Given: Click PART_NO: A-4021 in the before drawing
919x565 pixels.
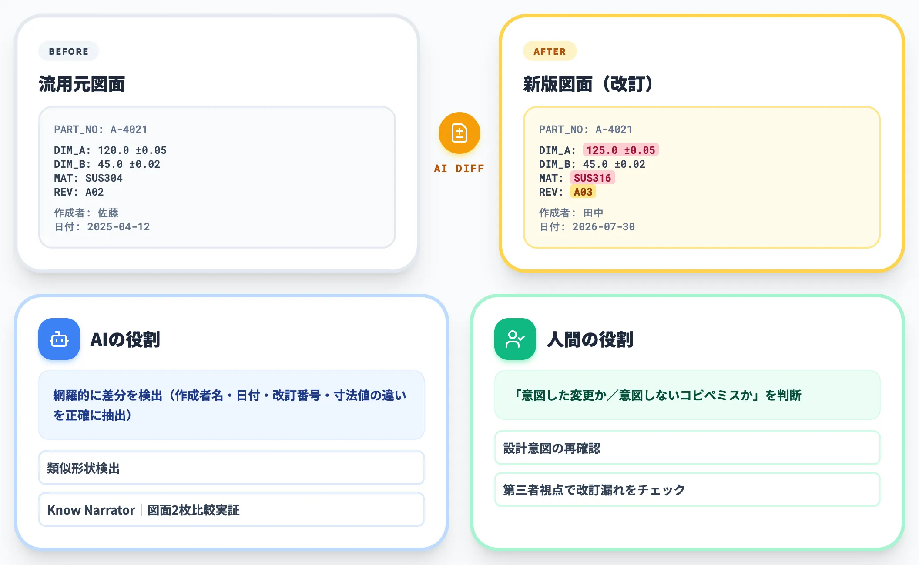Looking at the screenshot, I should [x=101, y=130].
